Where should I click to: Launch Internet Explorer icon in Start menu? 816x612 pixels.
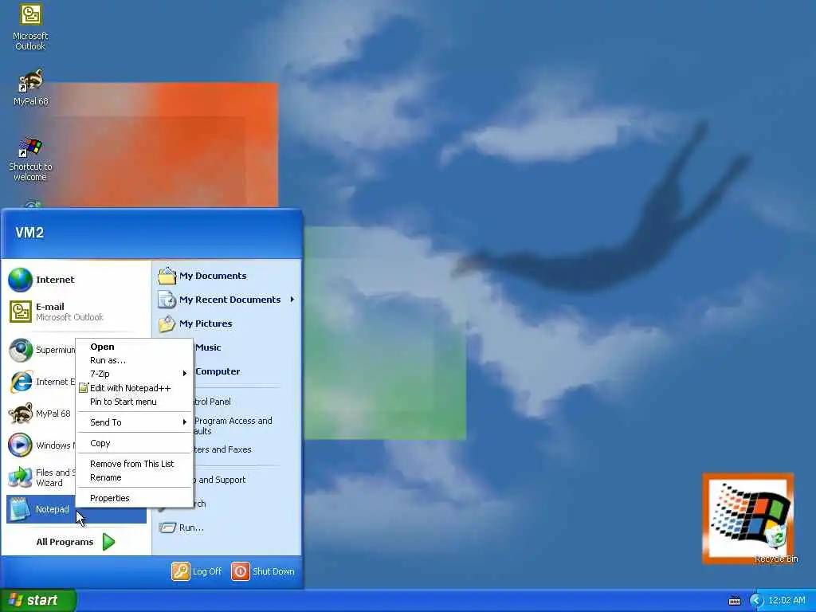(21, 382)
